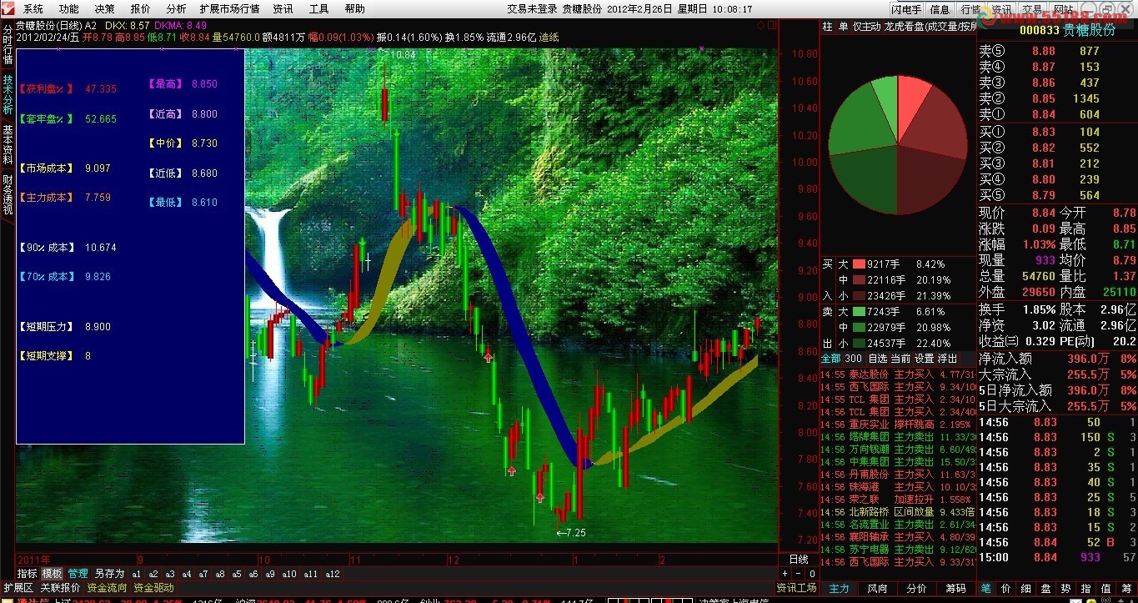Click the 网站 button in title bar
Viewport: 1138px width, 603px height.
(x=1065, y=9)
